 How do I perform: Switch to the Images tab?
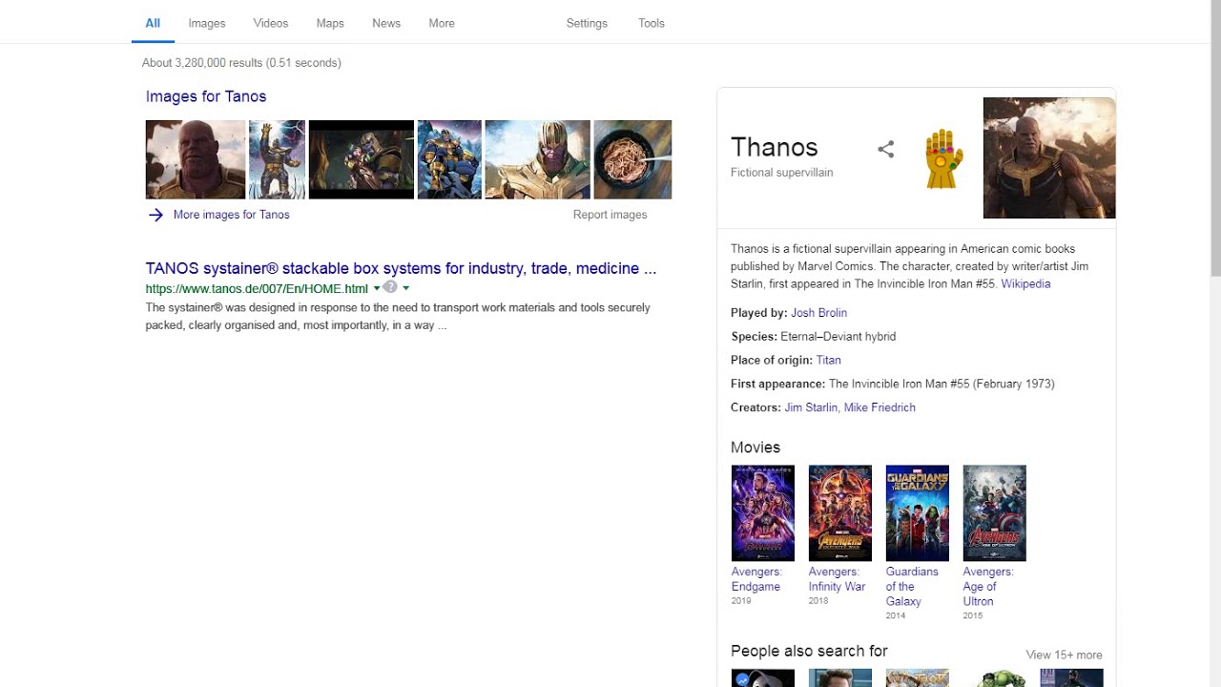click(x=206, y=23)
